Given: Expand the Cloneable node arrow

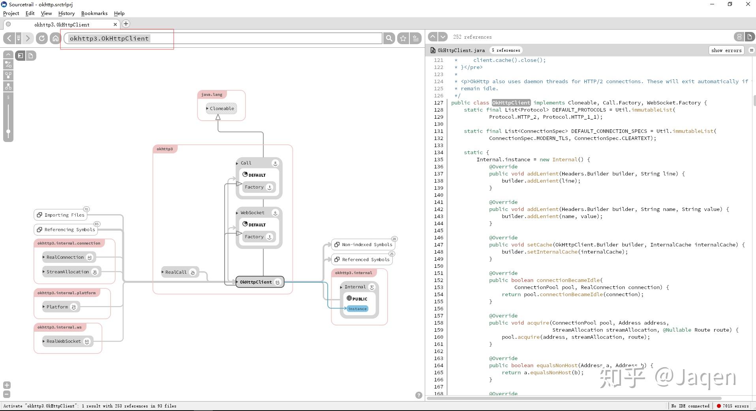Looking at the screenshot, I should click(x=207, y=108).
